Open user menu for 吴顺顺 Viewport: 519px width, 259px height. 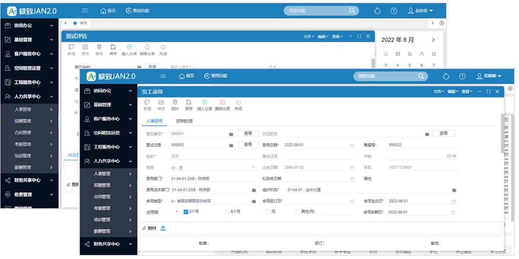coord(489,76)
